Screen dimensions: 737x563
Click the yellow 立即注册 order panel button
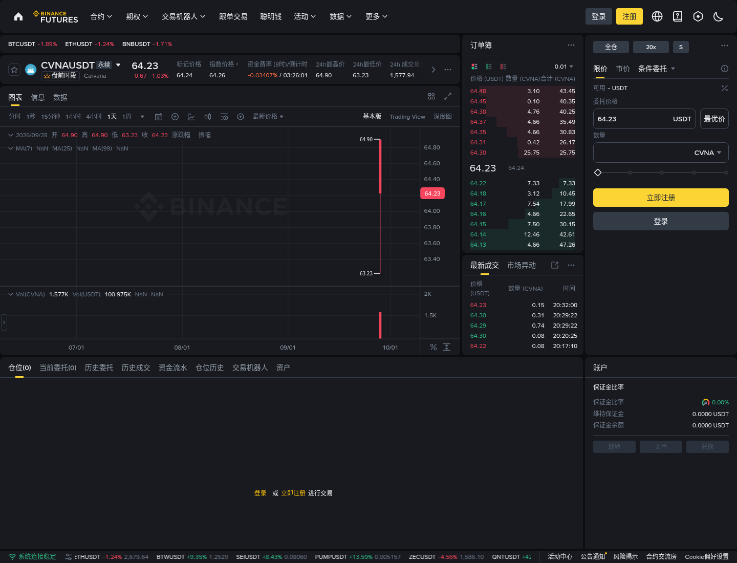tap(661, 198)
